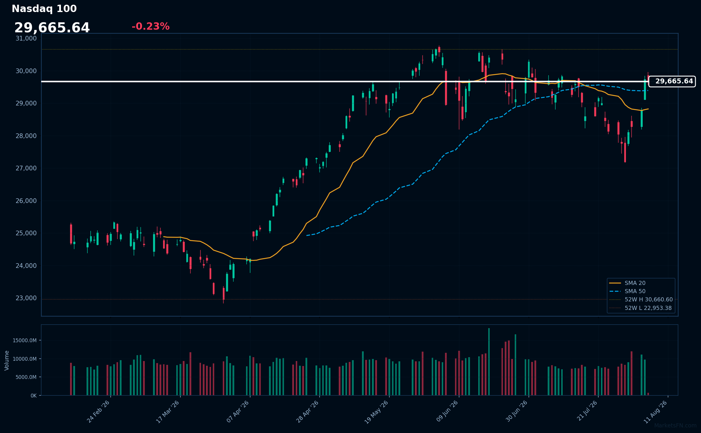Click the 09 Jun '26 date label
This screenshot has width=701, height=433.
tap(447, 412)
